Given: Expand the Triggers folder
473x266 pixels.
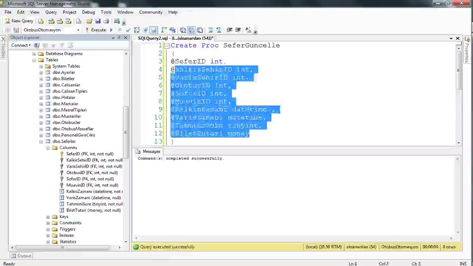Looking at the screenshot, I should click(x=48, y=229).
